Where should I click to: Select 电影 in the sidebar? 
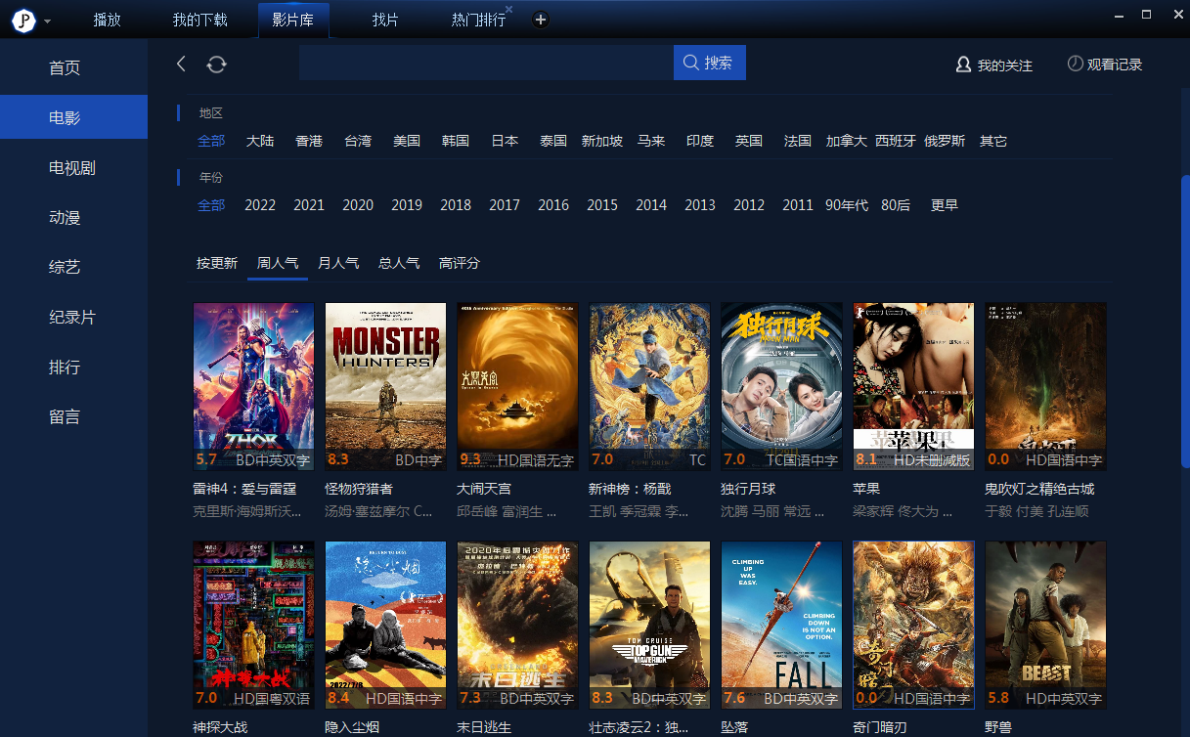(73, 117)
